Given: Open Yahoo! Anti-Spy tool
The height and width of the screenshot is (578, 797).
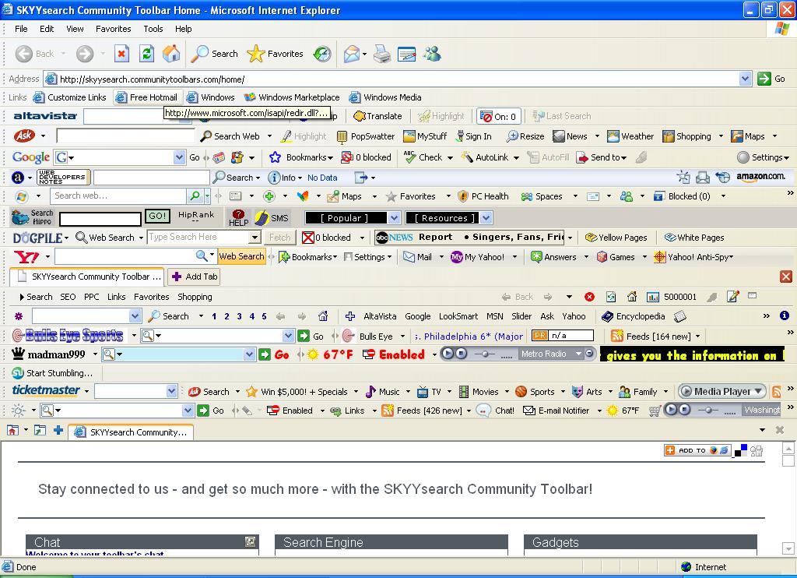Looking at the screenshot, I should coord(693,257).
